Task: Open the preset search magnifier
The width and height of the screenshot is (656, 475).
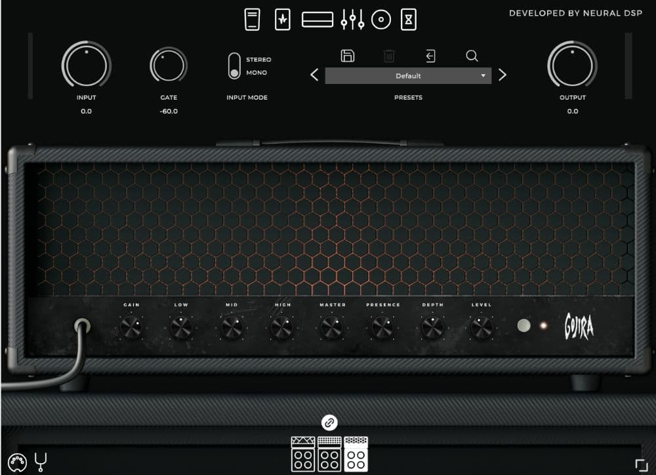Action: tap(472, 56)
